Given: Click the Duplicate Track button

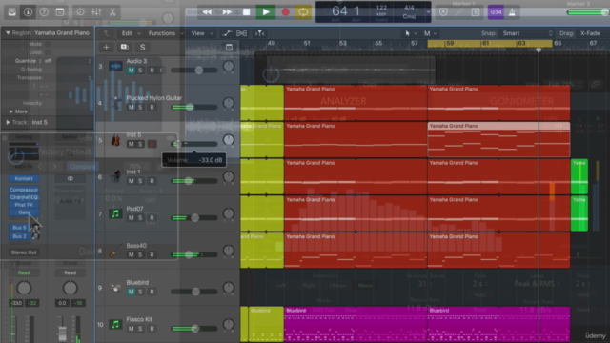Looking at the screenshot, I should (125, 48).
